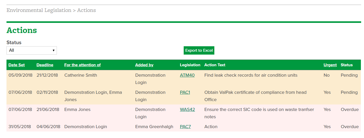Open the PAC1 legislation link

(185, 92)
